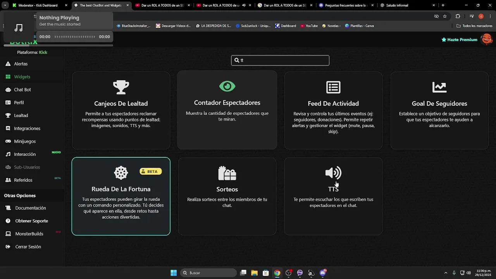Open the browser media control icon
Viewport: 496px width, 279px height.
pyautogui.click(x=472, y=16)
